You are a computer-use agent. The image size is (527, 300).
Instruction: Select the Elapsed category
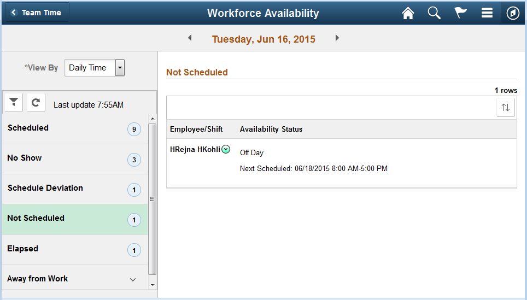coord(74,250)
